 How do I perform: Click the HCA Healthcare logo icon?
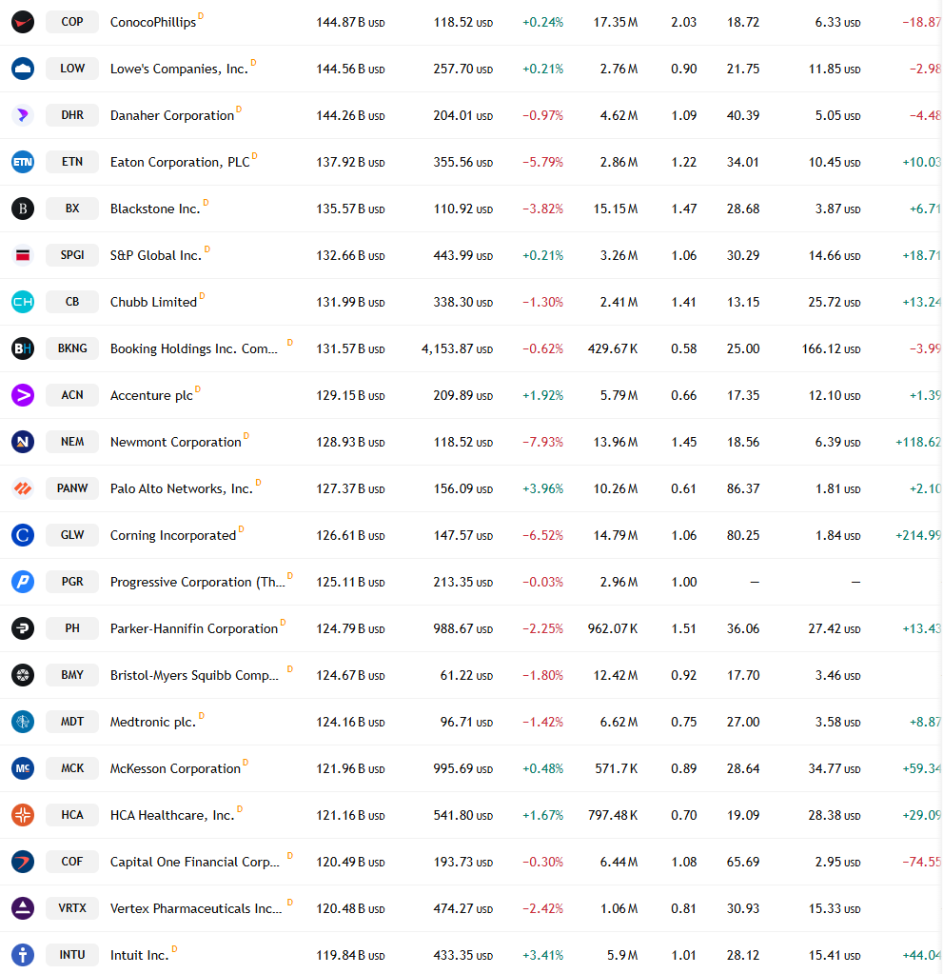[23, 814]
